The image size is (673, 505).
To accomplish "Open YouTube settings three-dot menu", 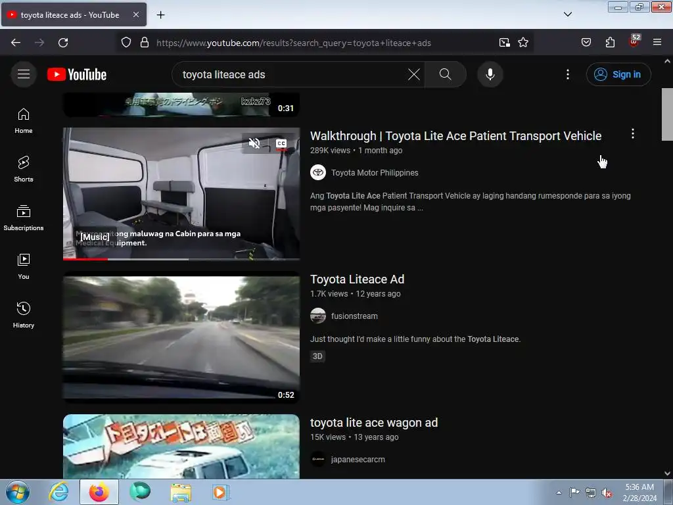I will 567,74.
